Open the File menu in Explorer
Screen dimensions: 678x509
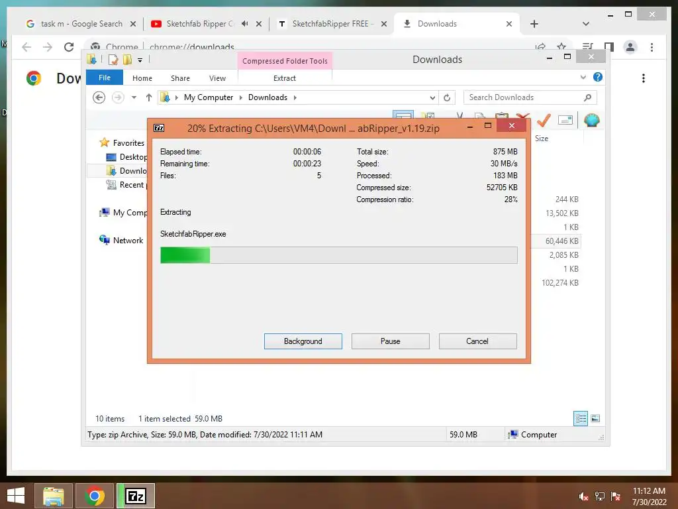coord(105,78)
